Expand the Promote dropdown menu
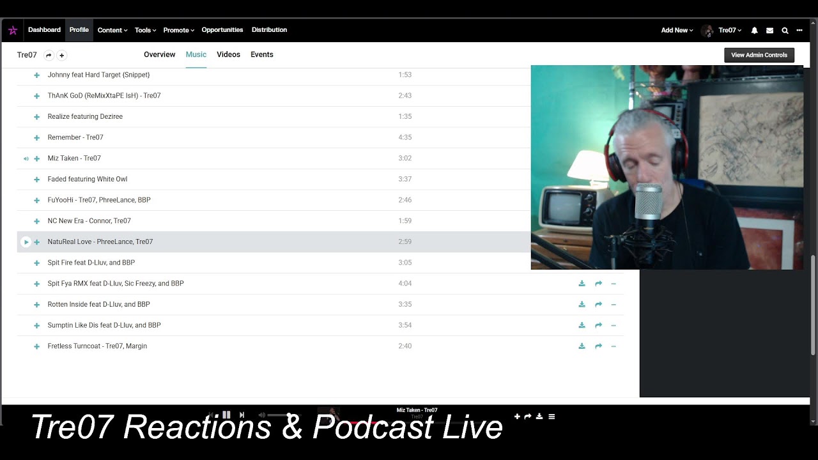The width and height of the screenshot is (818, 460). click(179, 30)
